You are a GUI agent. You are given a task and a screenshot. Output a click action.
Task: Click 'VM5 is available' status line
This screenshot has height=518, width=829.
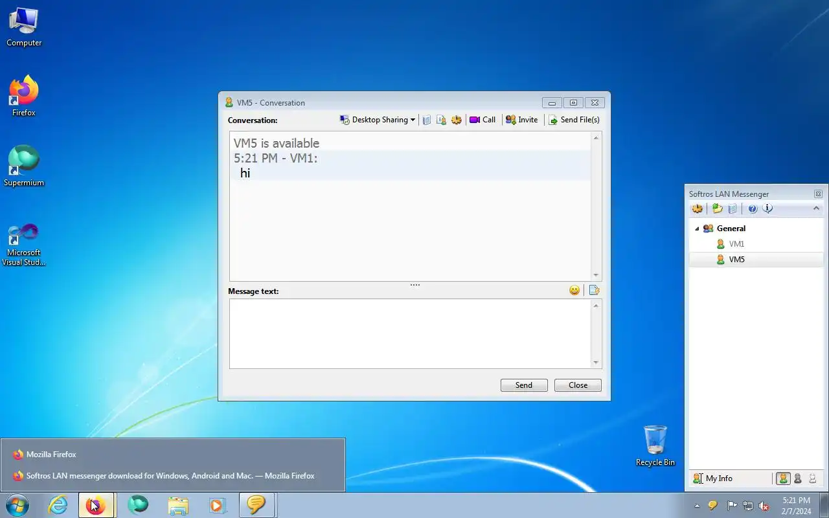tap(277, 143)
